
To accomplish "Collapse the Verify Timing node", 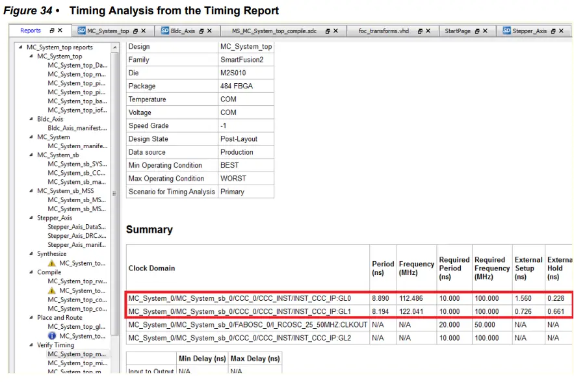I will click(31, 344).
